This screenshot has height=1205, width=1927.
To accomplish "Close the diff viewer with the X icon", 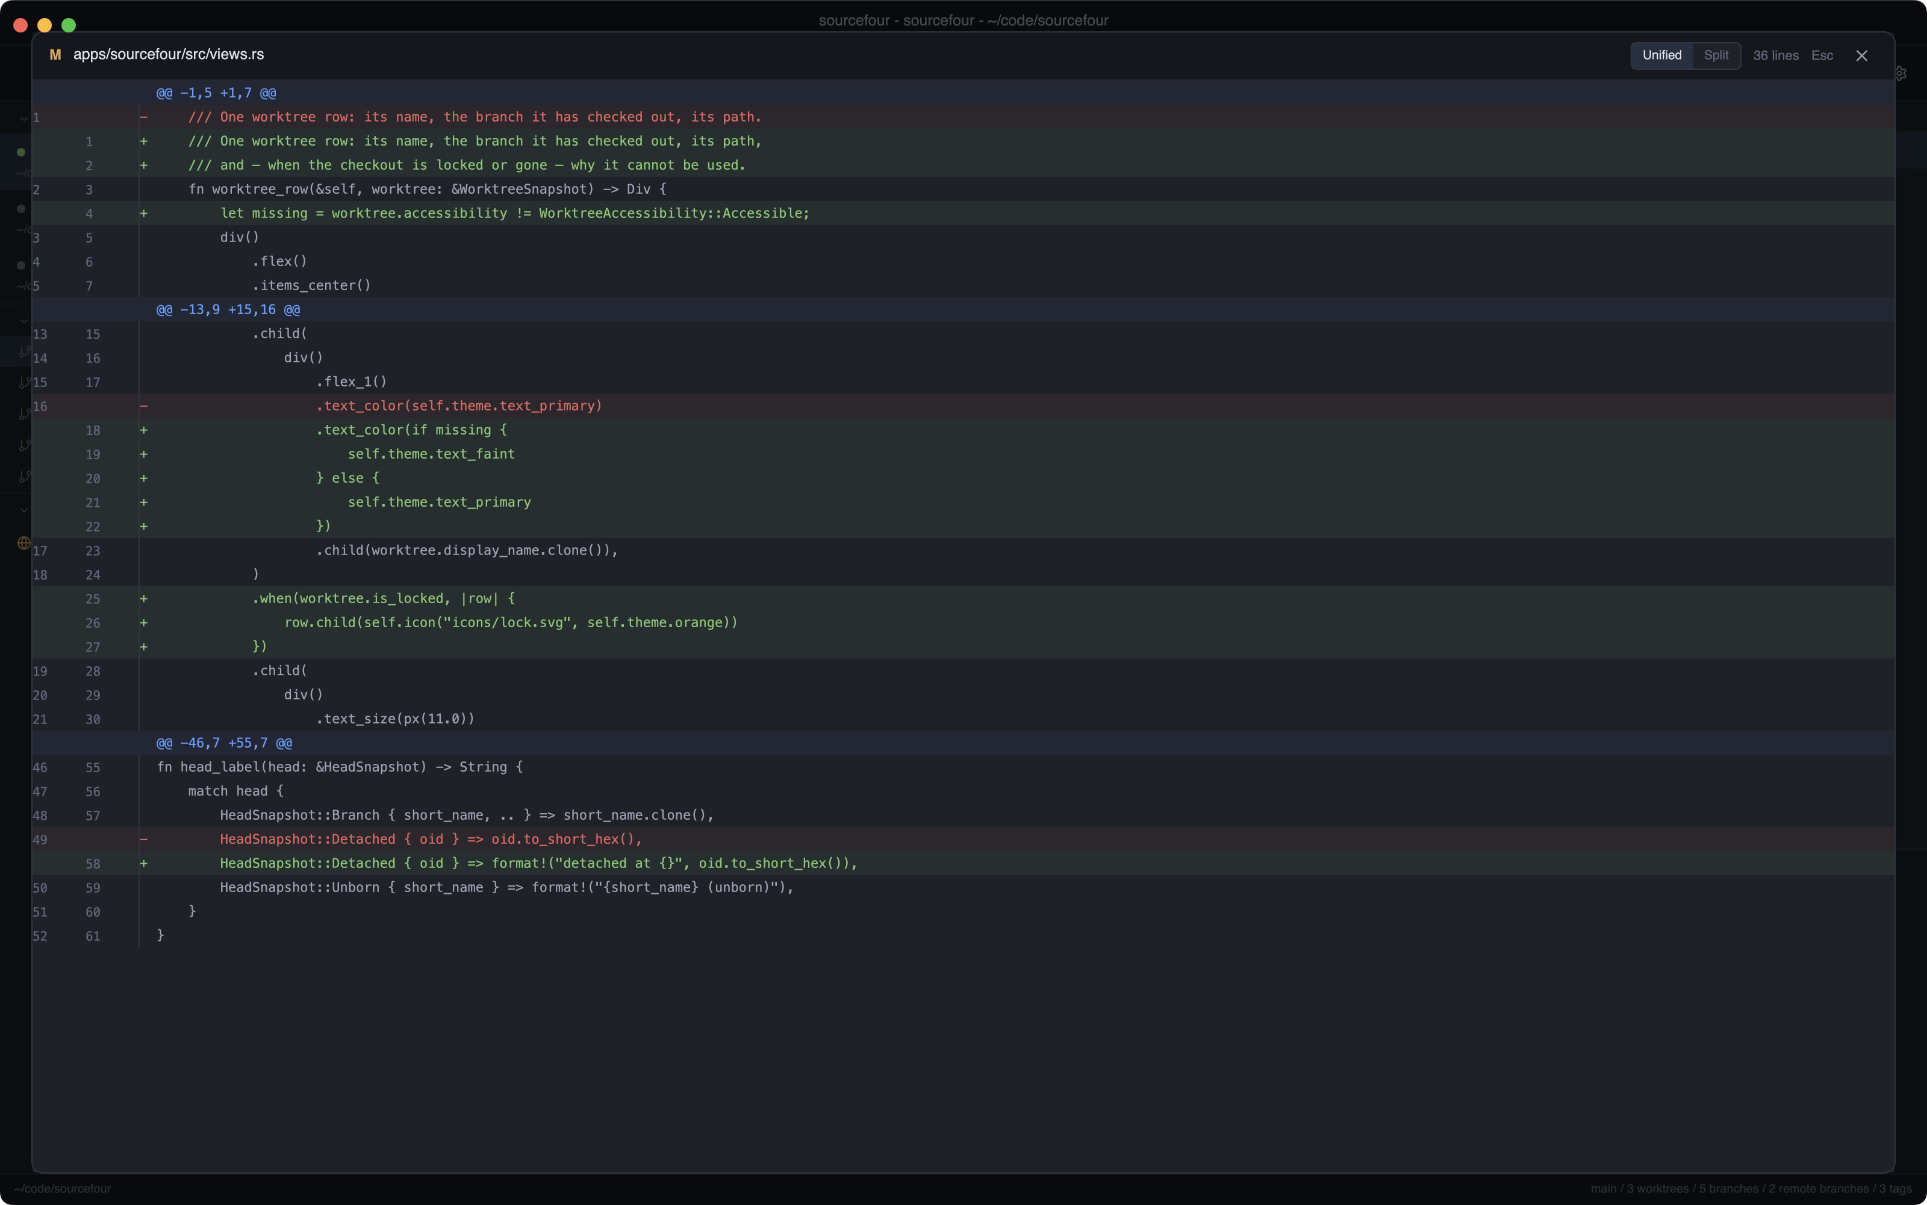I will [x=1861, y=56].
